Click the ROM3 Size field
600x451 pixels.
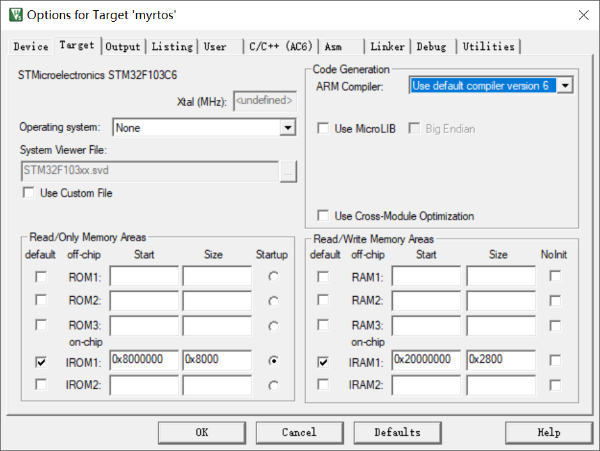tap(217, 326)
